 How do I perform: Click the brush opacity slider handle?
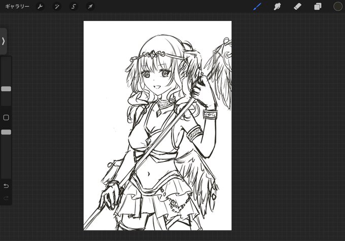[x=6, y=132]
